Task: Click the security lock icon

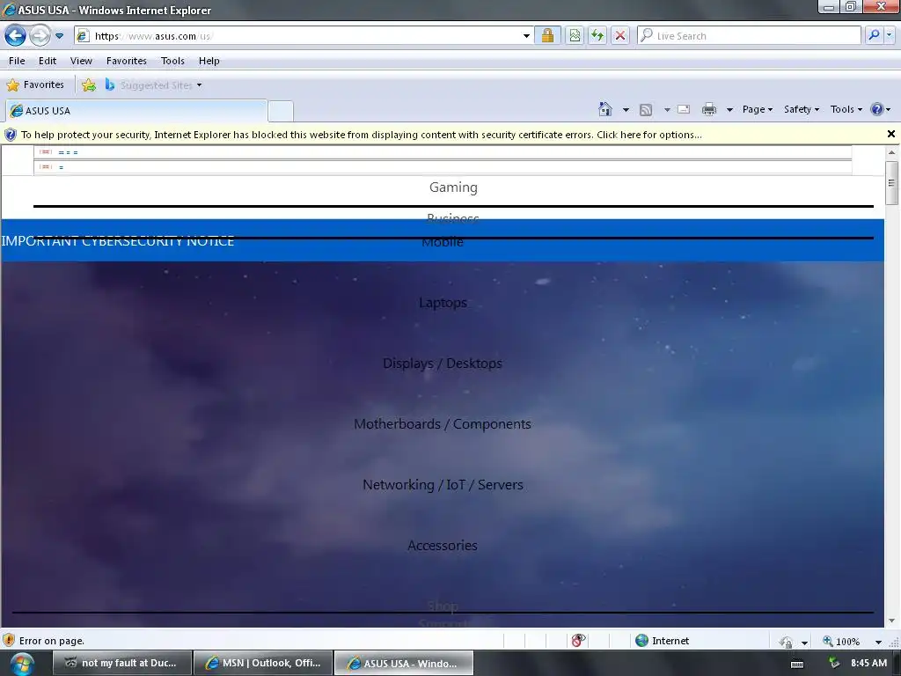Action: click(x=547, y=35)
